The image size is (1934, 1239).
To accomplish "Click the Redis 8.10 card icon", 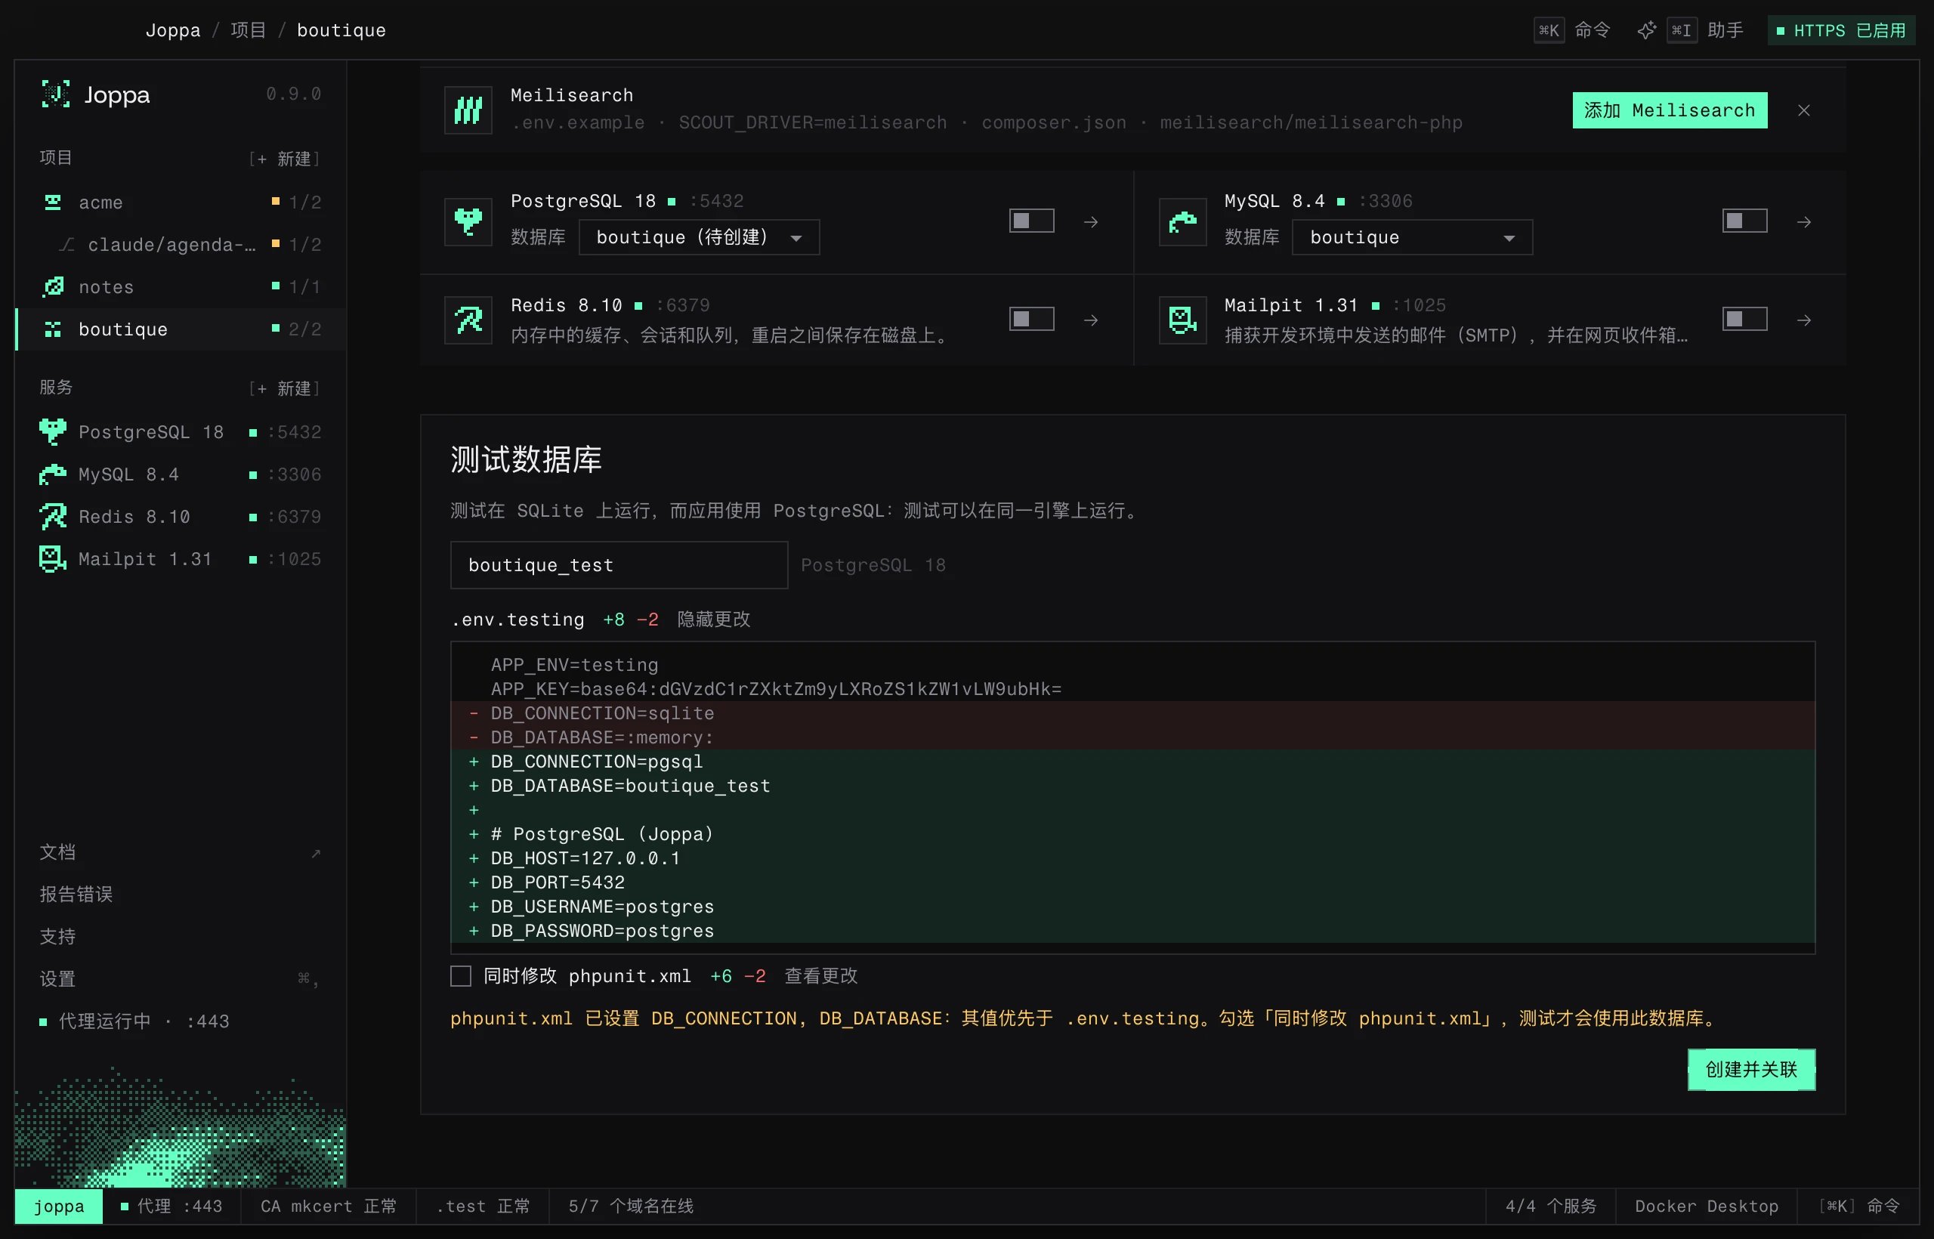I will coord(468,320).
